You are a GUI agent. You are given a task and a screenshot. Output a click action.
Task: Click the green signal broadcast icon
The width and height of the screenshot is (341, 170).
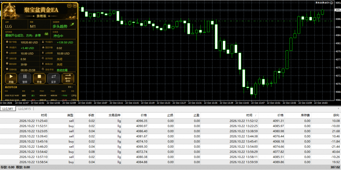pos(46,34)
